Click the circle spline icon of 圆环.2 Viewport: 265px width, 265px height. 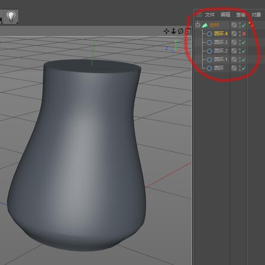pyautogui.click(x=210, y=51)
